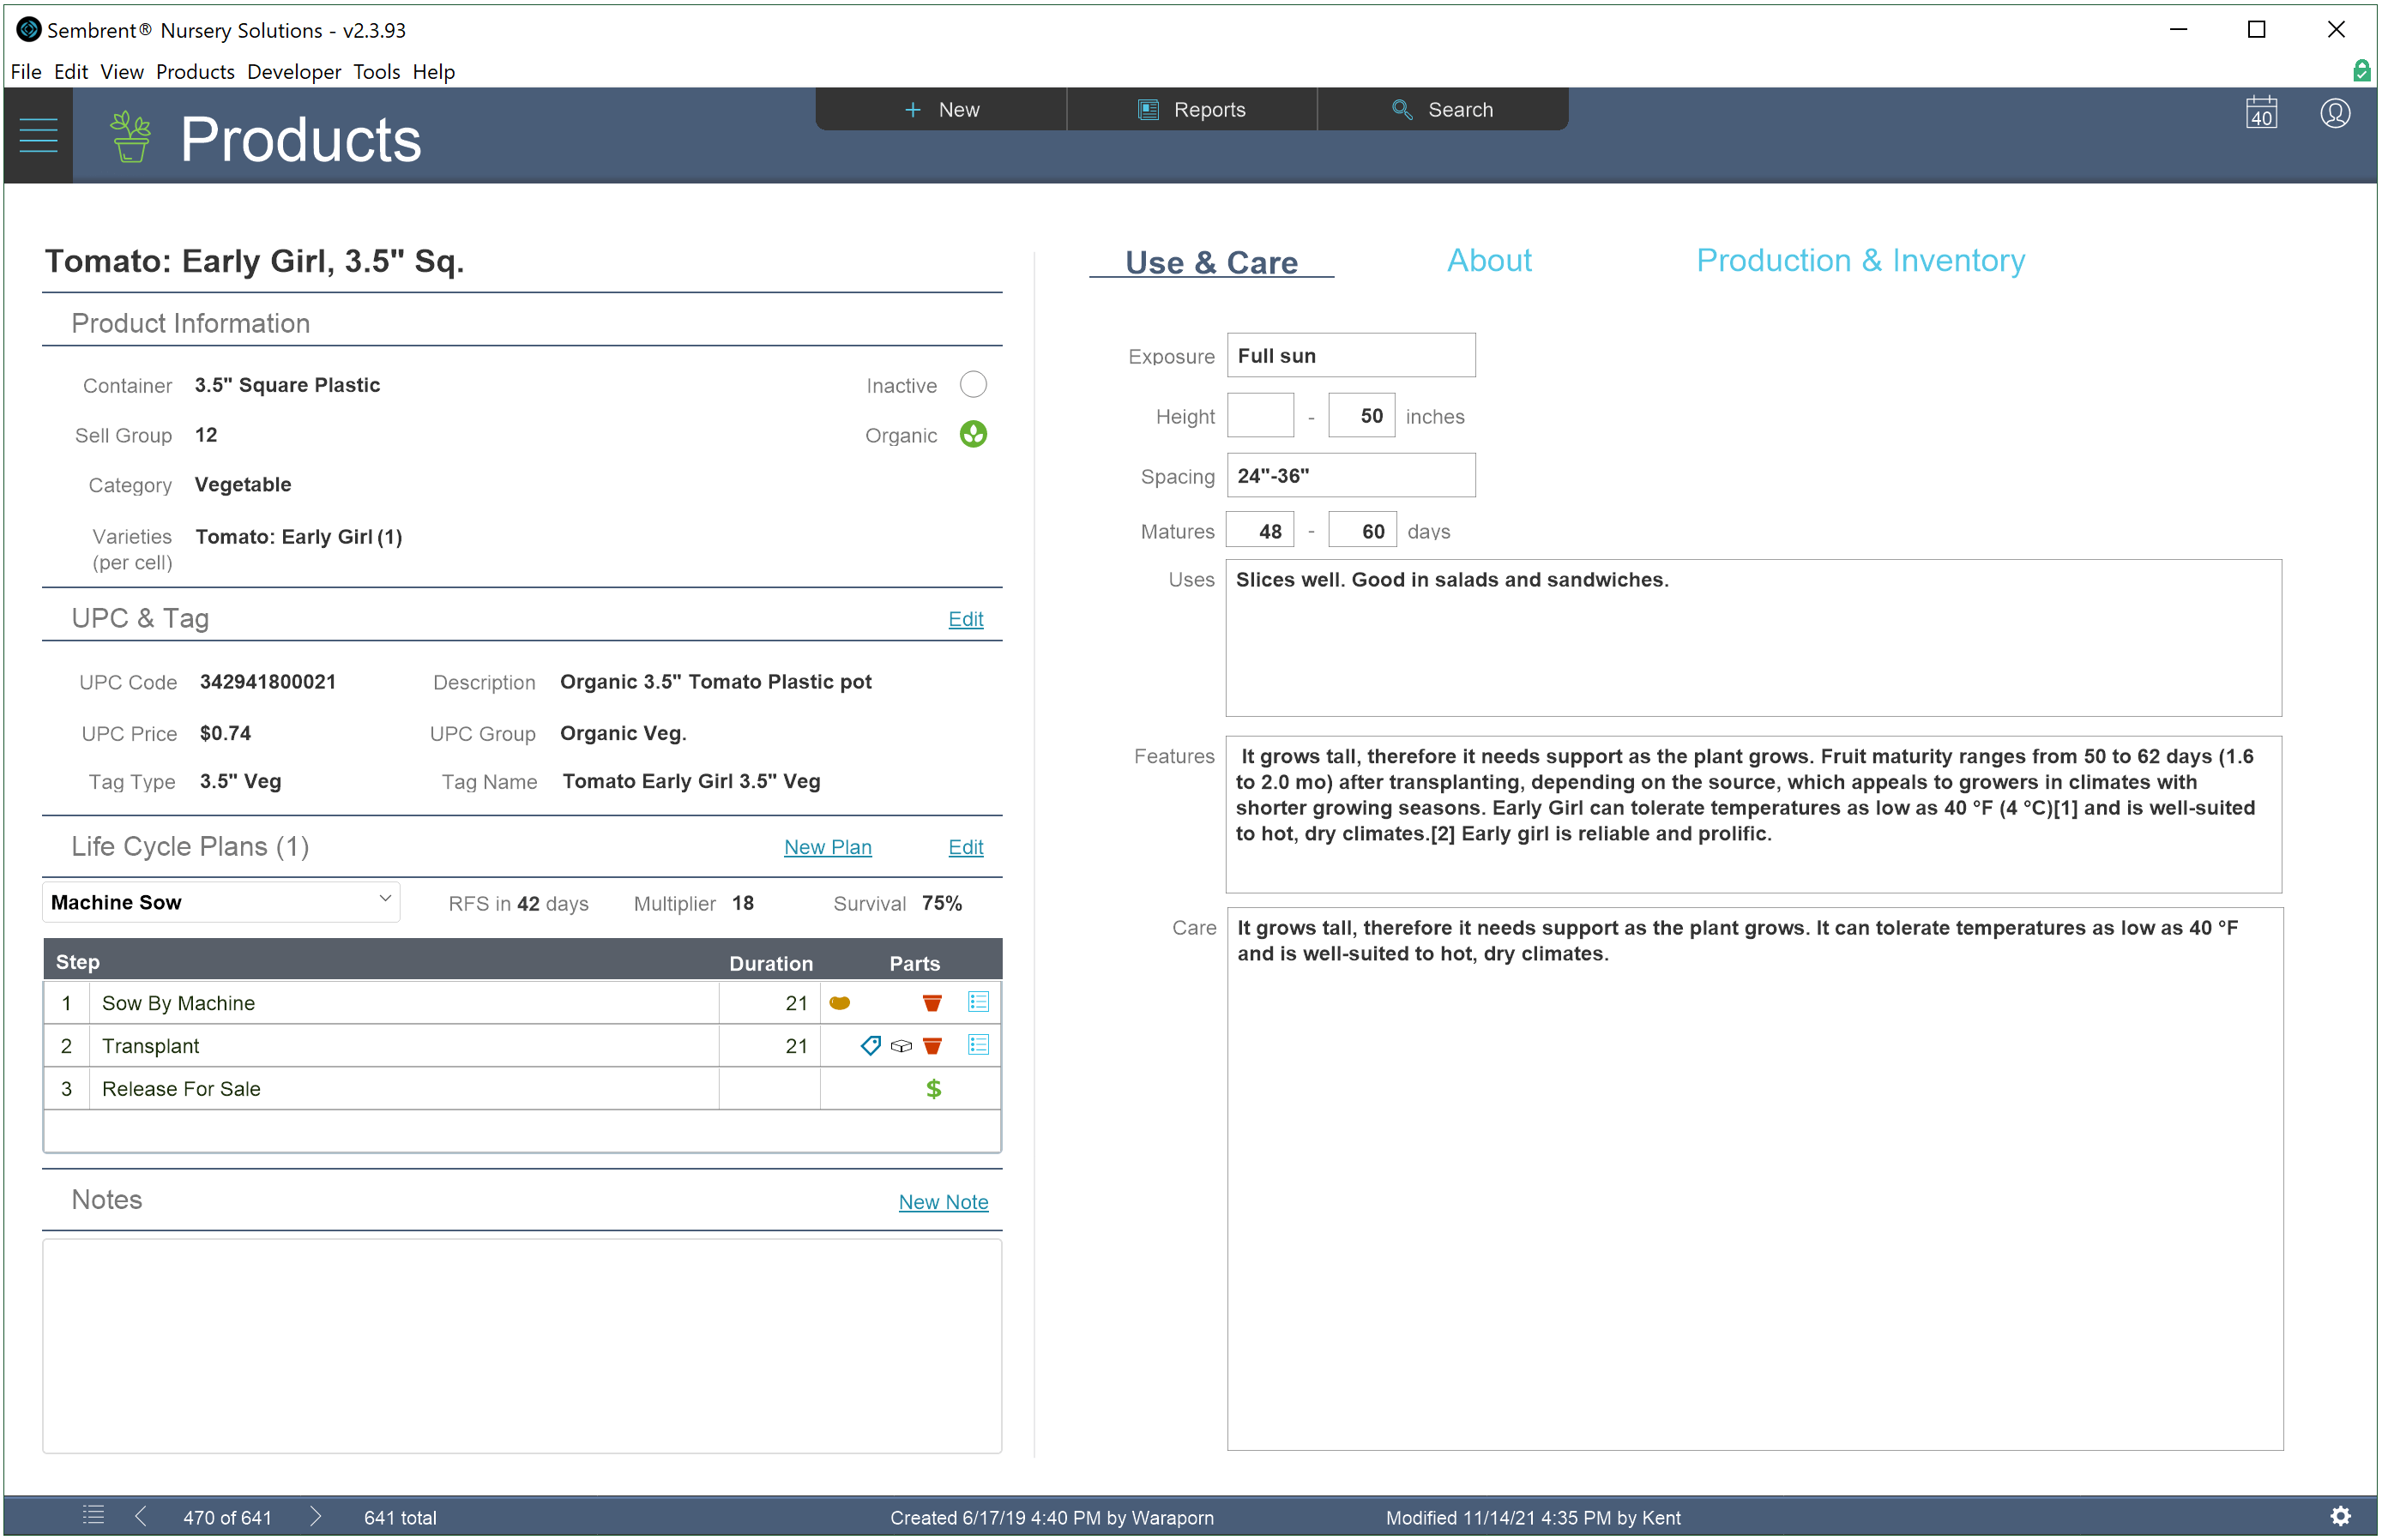The width and height of the screenshot is (2382, 1540).
Task: Toggle the Inactive radio button
Action: pos(973,385)
